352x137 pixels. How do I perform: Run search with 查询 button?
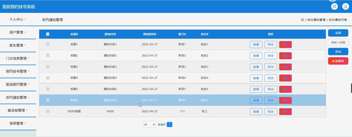[x=338, y=52]
